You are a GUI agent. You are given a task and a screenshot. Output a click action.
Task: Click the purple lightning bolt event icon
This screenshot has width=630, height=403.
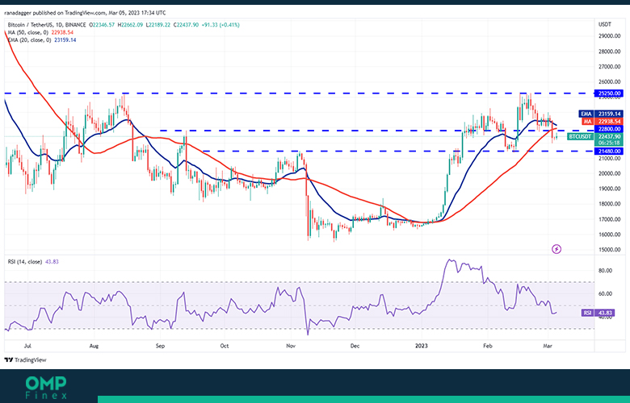coord(556,249)
